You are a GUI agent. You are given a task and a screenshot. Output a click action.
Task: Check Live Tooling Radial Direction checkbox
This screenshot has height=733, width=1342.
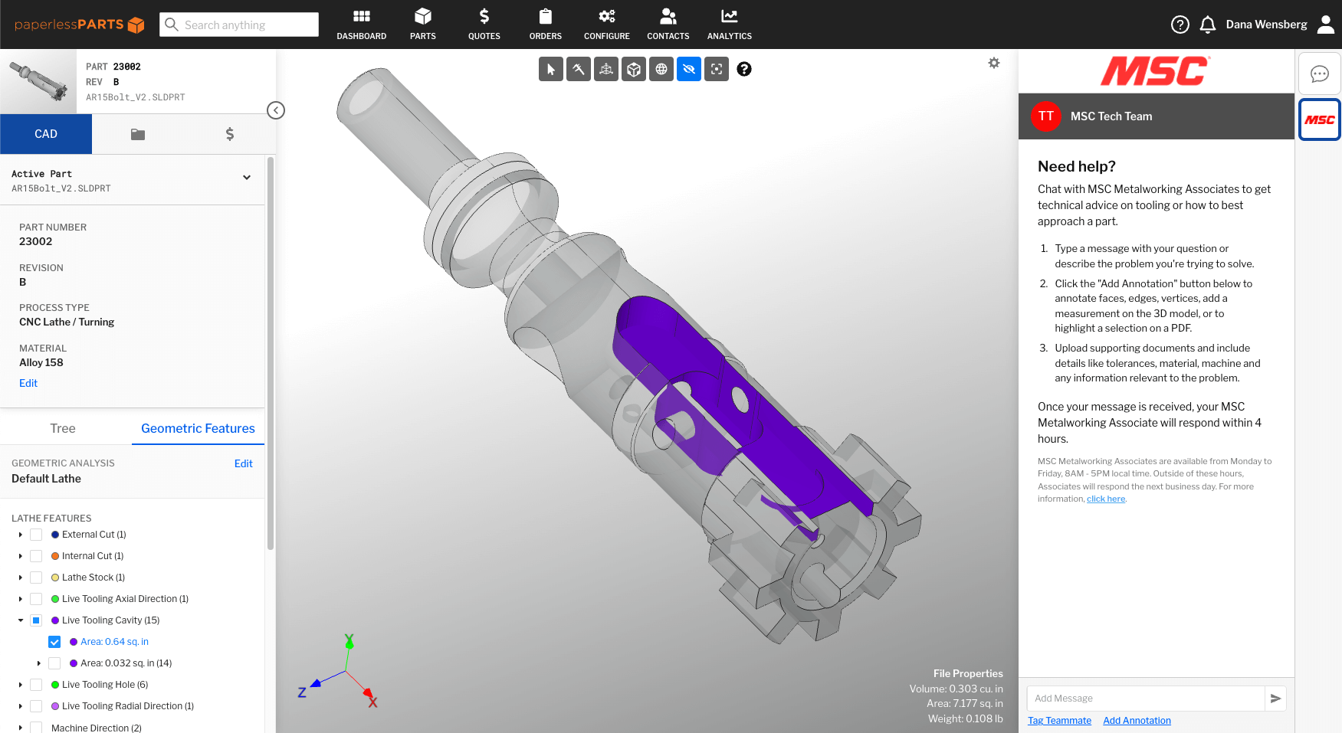pyautogui.click(x=36, y=706)
